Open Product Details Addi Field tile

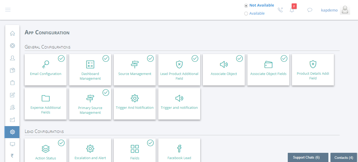(x=313, y=70)
